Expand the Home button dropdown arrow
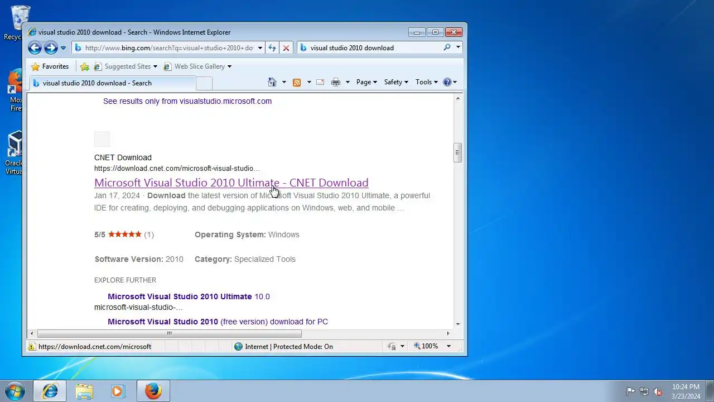 (x=284, y=82)
